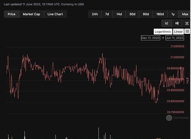The width and height of the screenshot is (191, 139).
Task: Switch to the candlestick chart icon
Action: click(x=177, y=23)
